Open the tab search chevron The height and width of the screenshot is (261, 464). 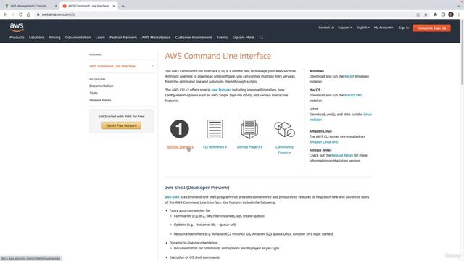[x=459, y=6]
